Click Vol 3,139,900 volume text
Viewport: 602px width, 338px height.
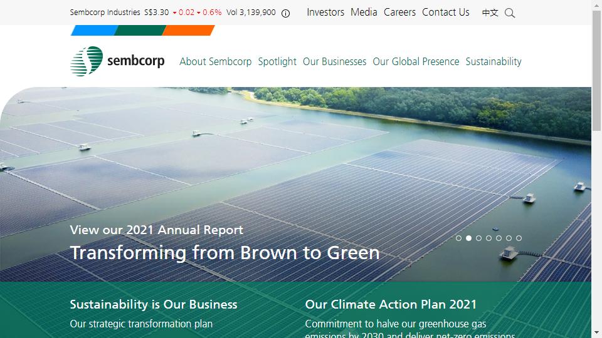coord(251,13)
